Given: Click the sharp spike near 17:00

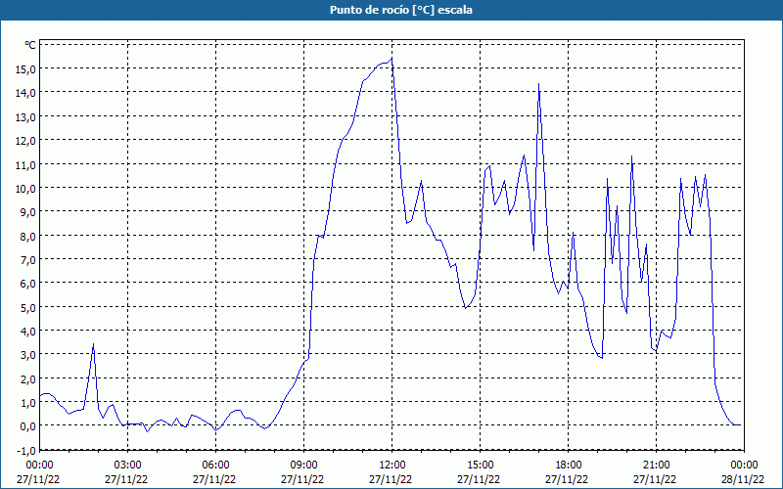Looking at the screenshot, I should pyautogui.click(x=538, y=84).
